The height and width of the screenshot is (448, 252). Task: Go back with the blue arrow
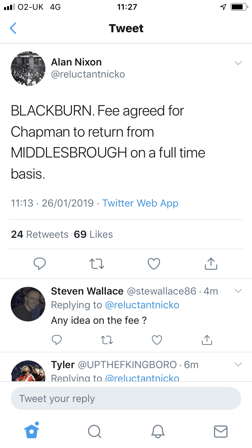(x=13, y=29)
